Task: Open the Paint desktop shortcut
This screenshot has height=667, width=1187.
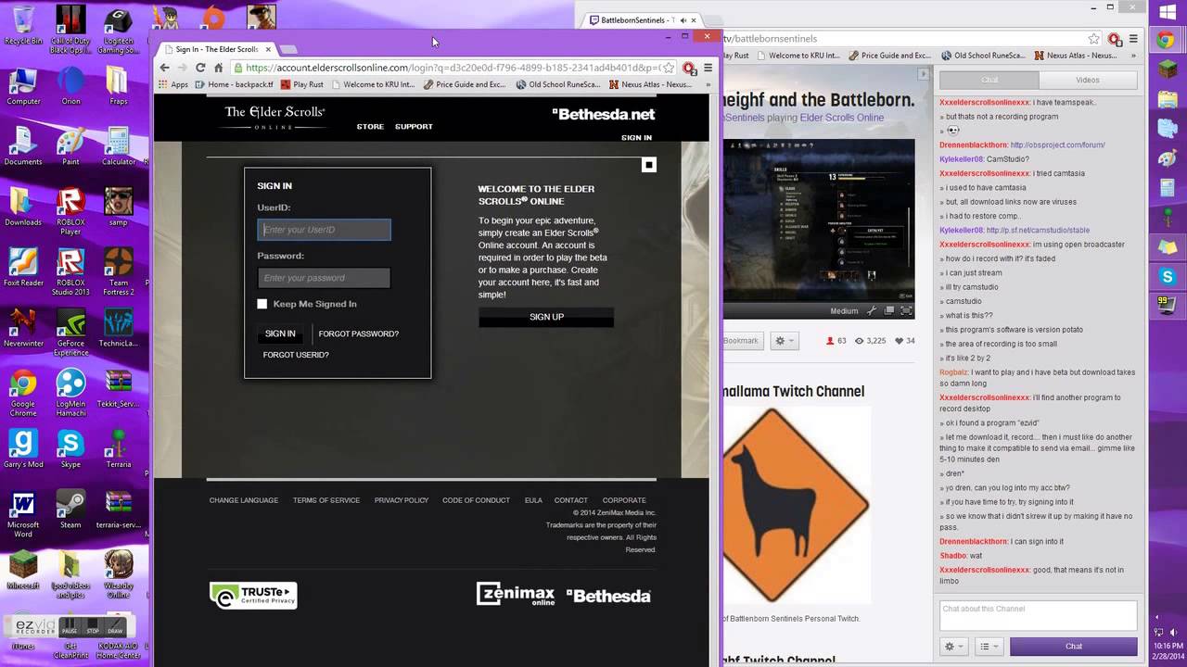Action: point(70,145)
